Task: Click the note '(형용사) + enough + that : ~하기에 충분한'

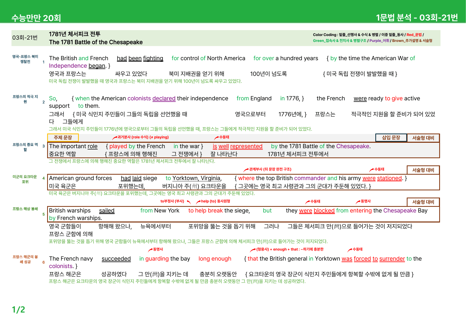Action: [x=290, y=249]
